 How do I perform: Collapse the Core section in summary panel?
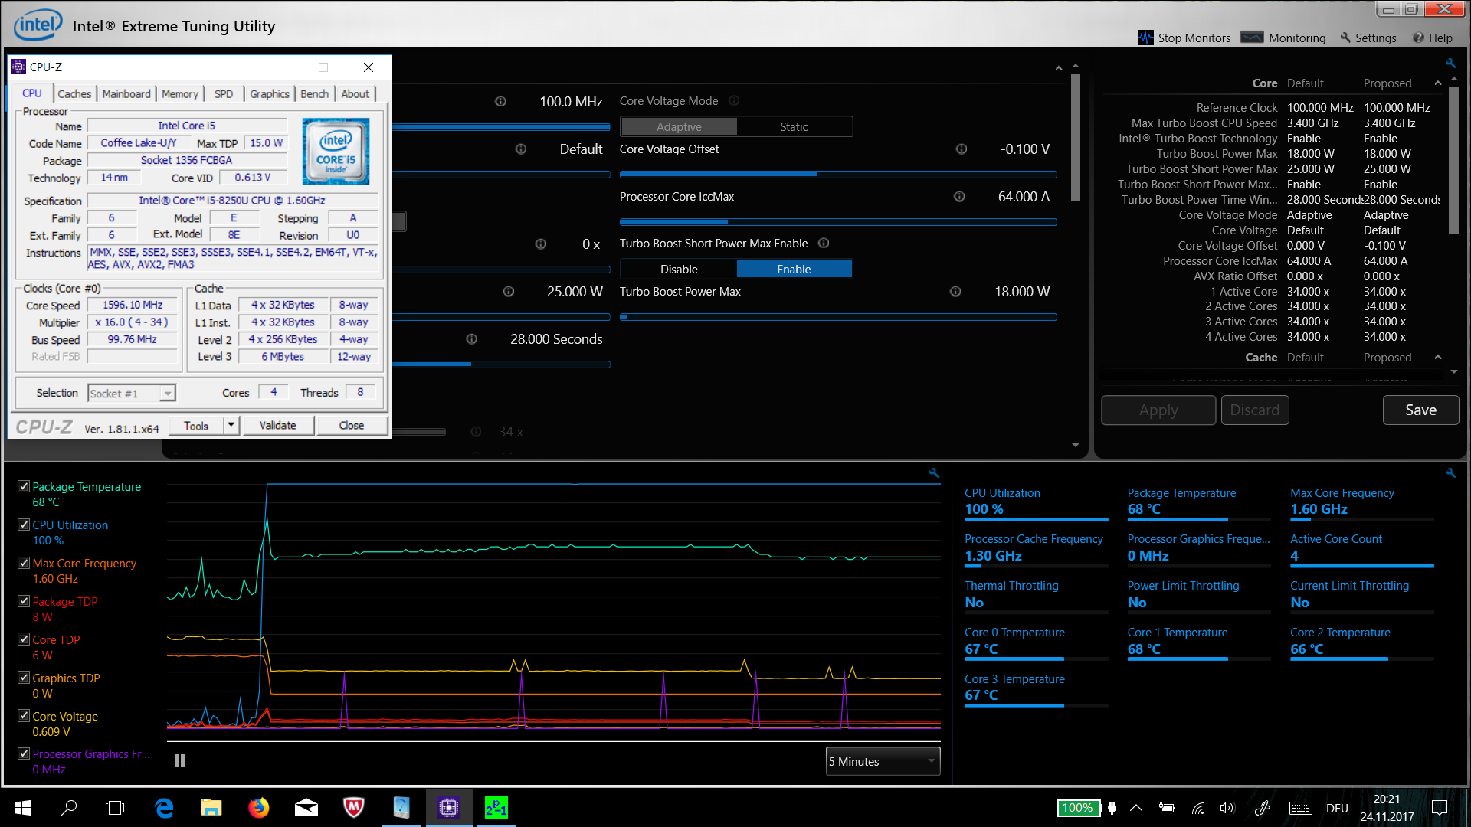pyautogui.click(x=1438, y=83)
